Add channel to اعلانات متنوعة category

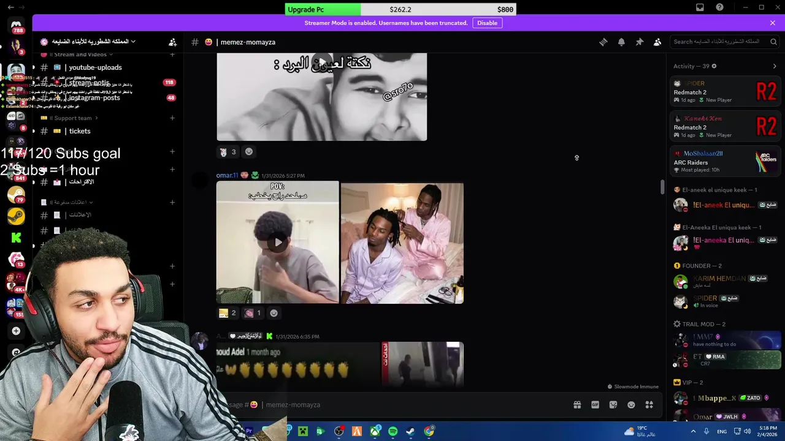[x=172, y=202]
